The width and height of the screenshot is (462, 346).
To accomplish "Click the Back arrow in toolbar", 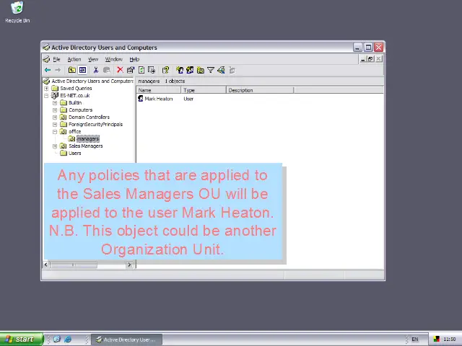I will (48, 70).
